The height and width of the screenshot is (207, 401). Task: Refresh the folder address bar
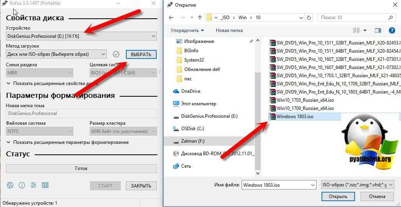[x=309, y=18]
